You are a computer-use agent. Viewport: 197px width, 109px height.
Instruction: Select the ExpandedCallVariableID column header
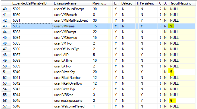coord(31,3)
